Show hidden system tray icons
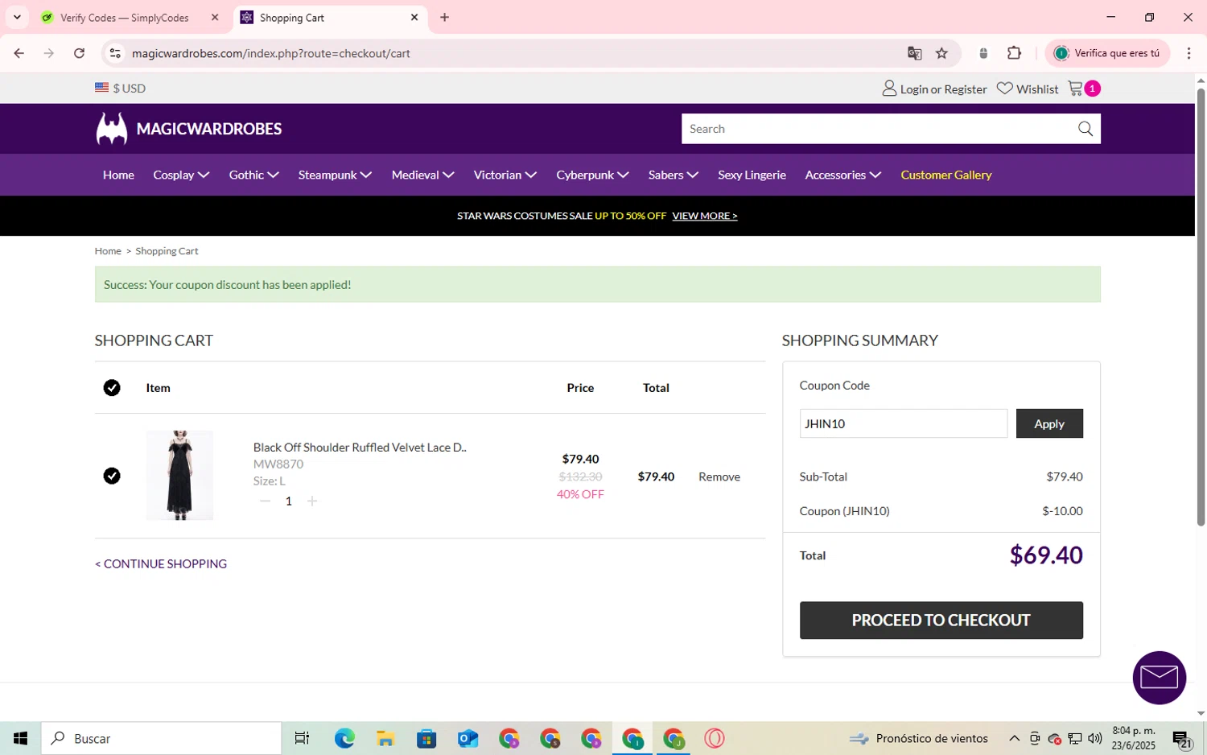This screenshot has width=1207, height=755. (1014, 738)
